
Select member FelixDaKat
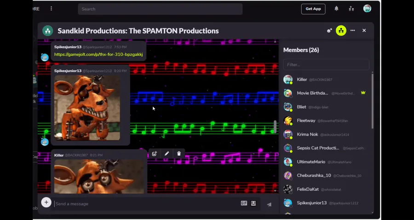(x=326, y=189)
